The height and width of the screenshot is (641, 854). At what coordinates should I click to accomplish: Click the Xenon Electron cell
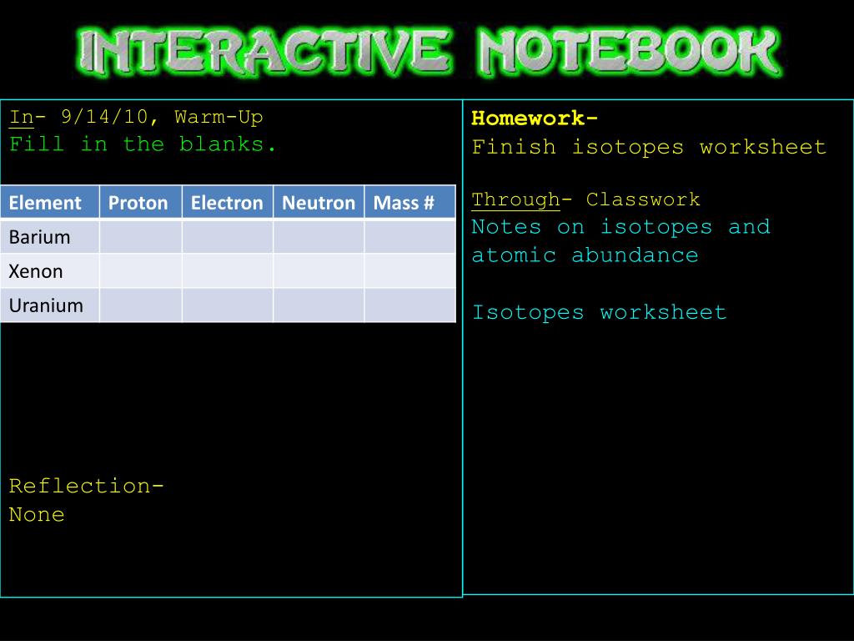(228, 271)
